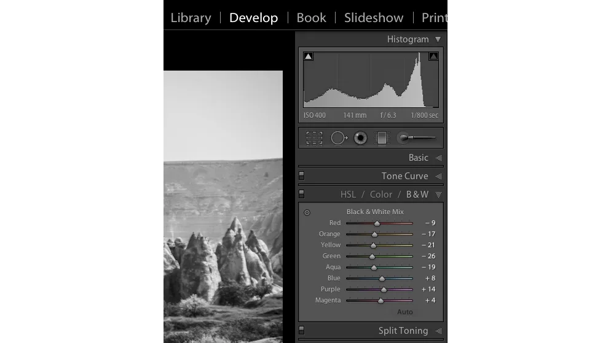
Task: Select the Color tab
Action: [x=381, y=195]
